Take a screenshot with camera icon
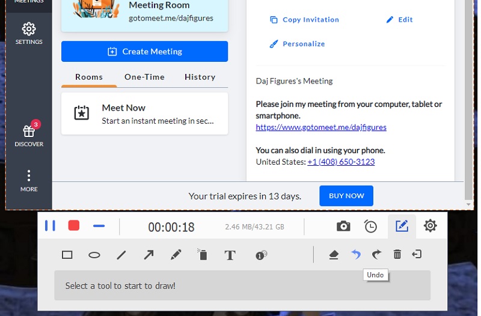 coord(343,226)
